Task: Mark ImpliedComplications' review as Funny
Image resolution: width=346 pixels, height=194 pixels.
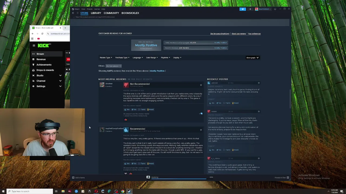Action: 142,164
